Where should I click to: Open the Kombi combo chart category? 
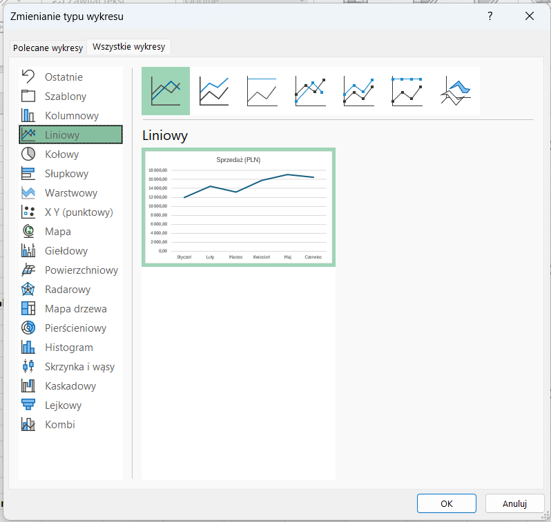(59, 425)
